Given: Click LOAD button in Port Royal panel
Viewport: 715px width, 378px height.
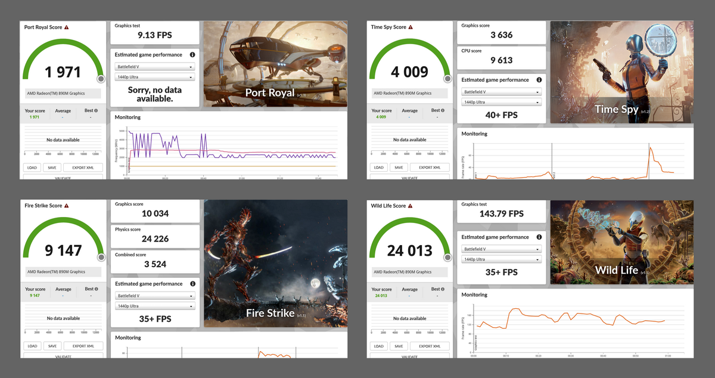Looking at the screenshot, I should pos(32,168).
